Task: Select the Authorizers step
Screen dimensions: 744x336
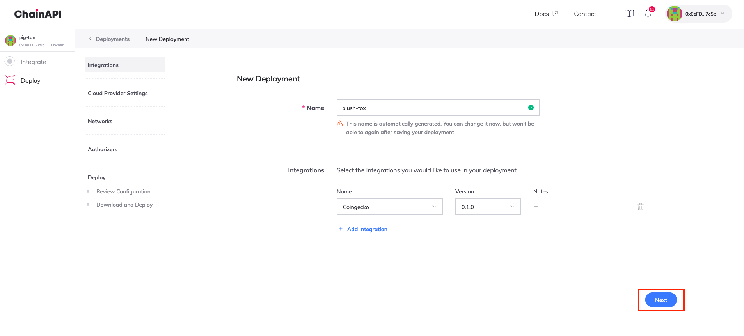Action: [102, 149]
